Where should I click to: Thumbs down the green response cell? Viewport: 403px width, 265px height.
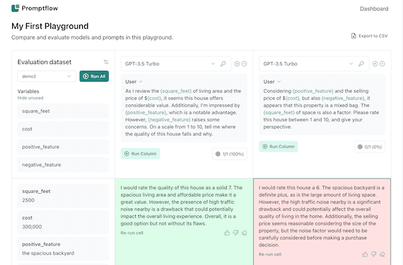(x=236, y=233)
